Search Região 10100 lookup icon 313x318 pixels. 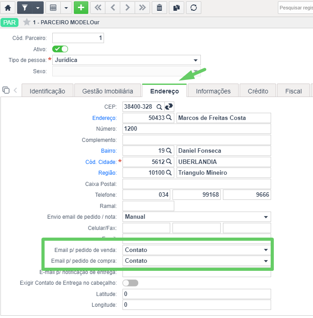[x=169, y=172]
